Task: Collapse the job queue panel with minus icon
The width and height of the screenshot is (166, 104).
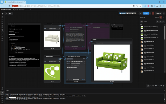Action: tap(164, 17)
